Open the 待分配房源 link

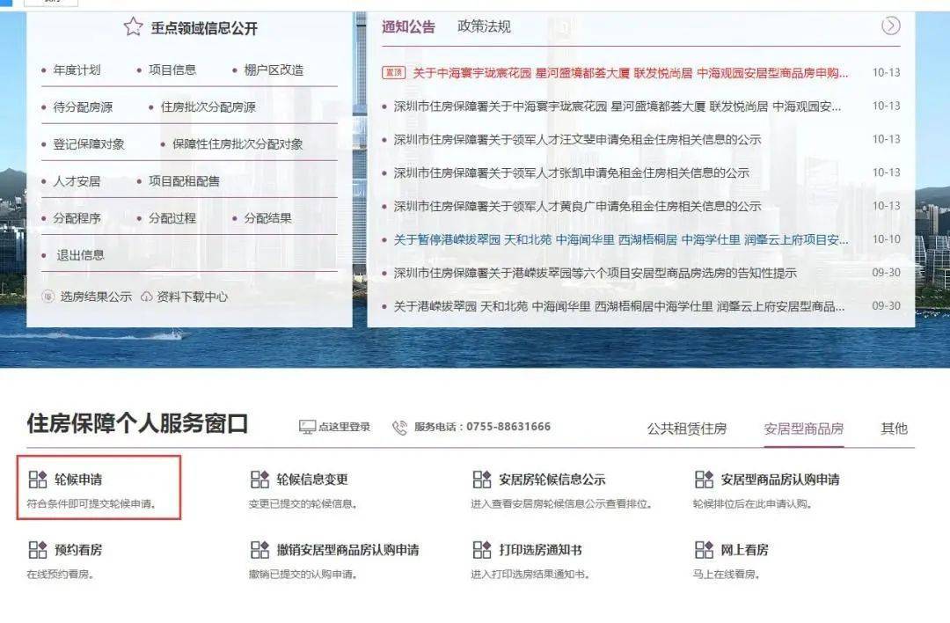point(83,107)
